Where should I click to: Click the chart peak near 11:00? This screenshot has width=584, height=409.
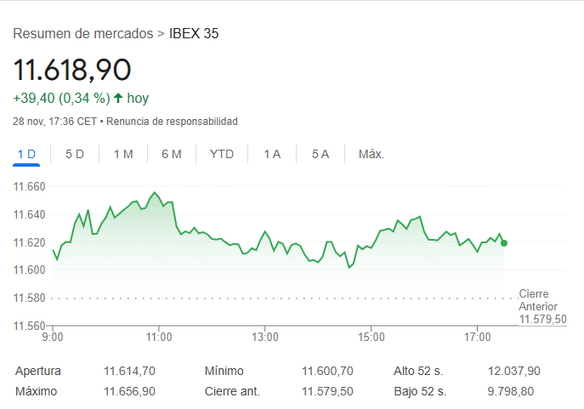point(154,192)
